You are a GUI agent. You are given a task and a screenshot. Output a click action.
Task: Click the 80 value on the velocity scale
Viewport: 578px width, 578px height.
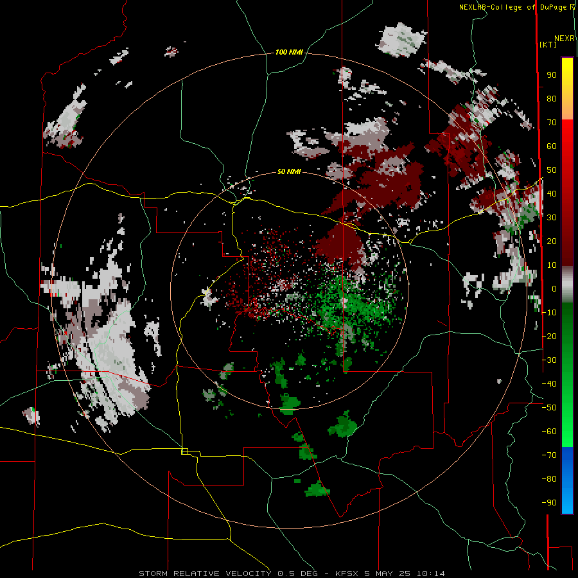point(552,99)
